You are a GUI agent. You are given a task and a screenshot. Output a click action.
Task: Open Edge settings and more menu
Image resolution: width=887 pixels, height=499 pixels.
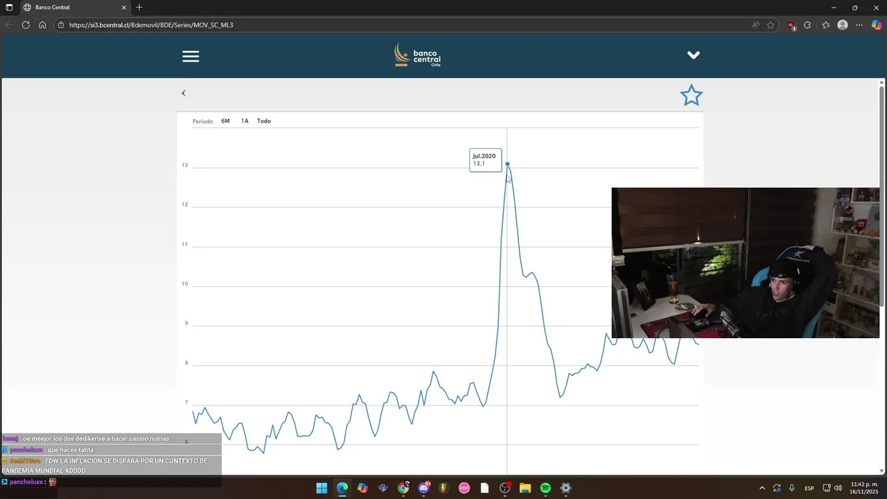[x=859, y=25]
